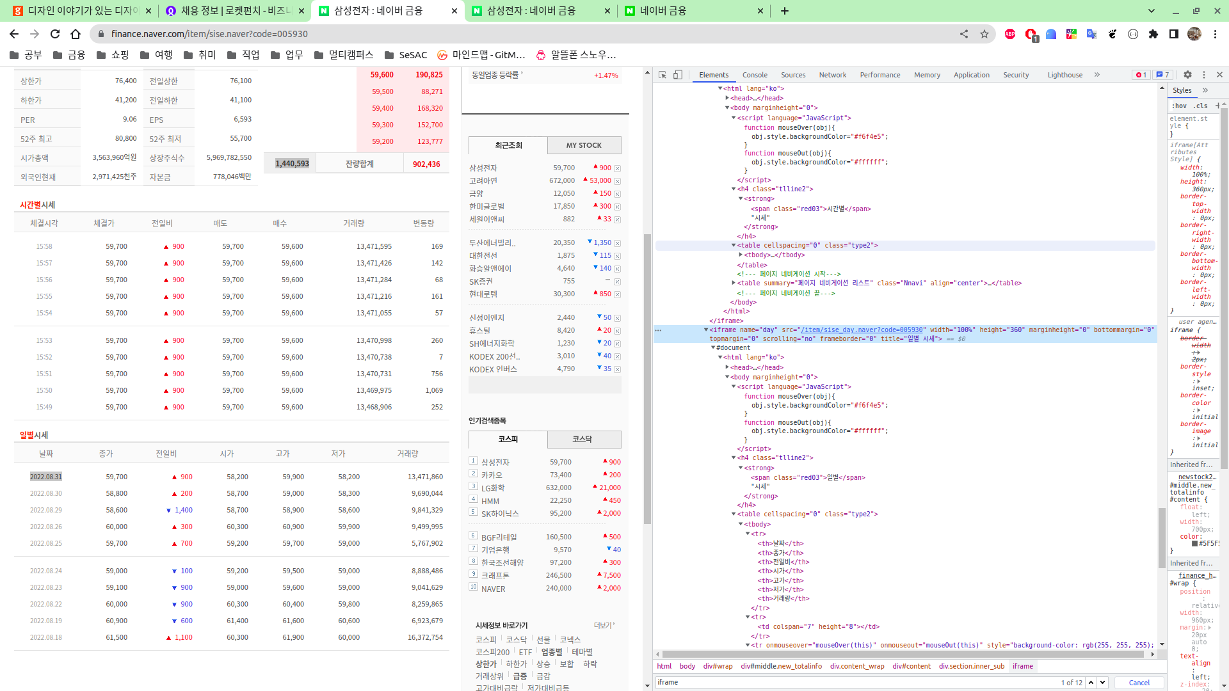Toggle the :hov element state panel
This screenshot has height=691, width=1229.
1179,106
